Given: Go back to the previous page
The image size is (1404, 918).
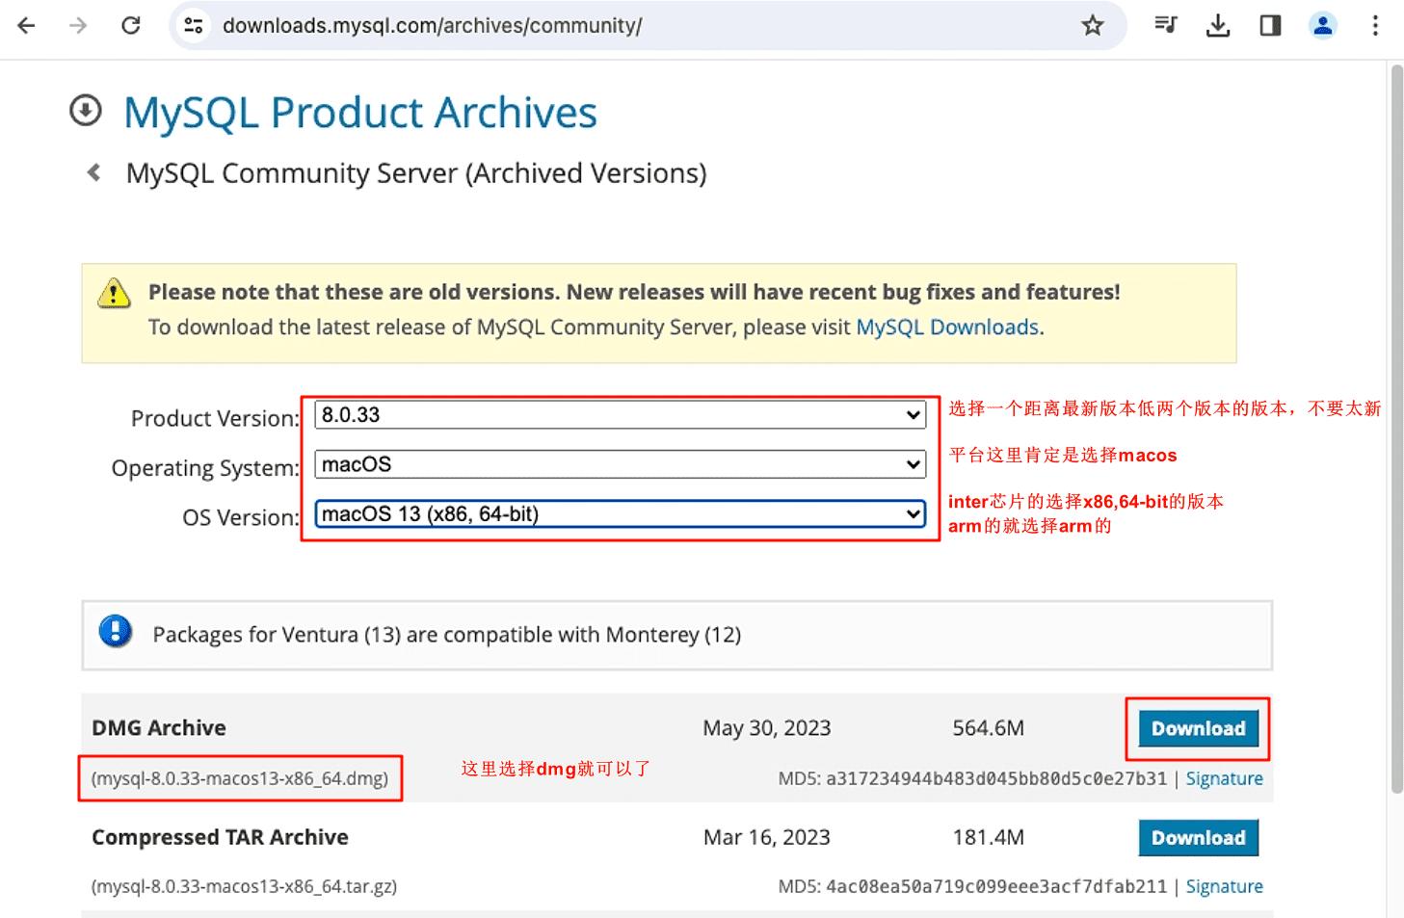Looking at the screenshot, I should (x=26, y=25).
